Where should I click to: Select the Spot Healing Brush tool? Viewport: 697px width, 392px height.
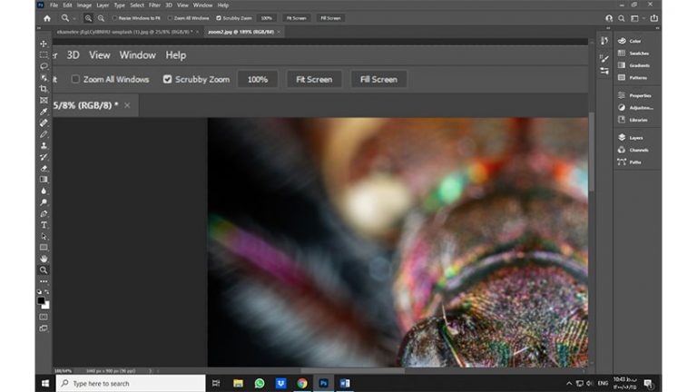click(44, 122)
